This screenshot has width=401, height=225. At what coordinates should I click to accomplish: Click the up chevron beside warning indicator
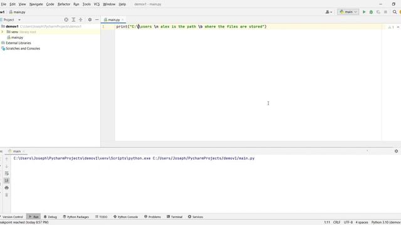(398, 27)
